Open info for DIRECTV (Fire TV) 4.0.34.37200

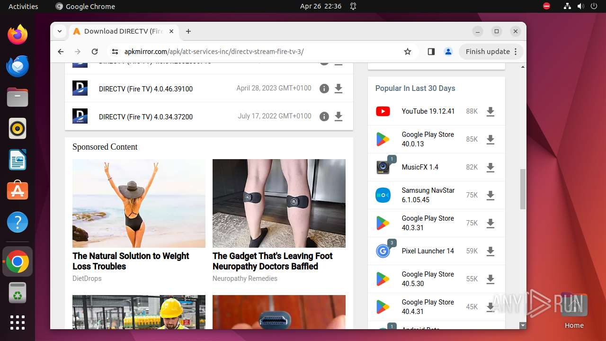coord(324,117)
